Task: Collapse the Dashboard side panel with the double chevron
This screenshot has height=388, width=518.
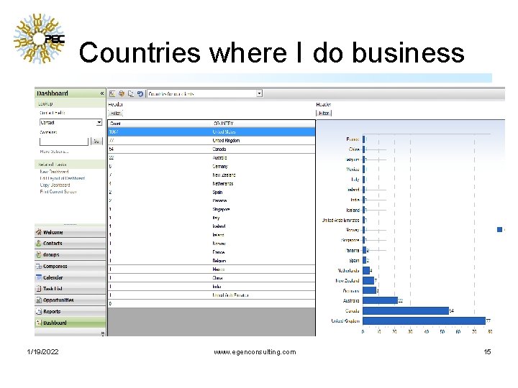Action: 102,93
